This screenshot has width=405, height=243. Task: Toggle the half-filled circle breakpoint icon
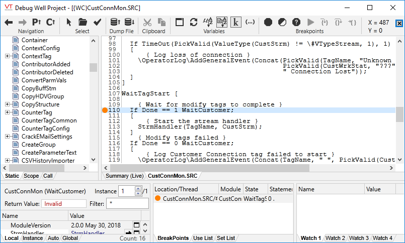pyautogui.click(x=282, y=22)
